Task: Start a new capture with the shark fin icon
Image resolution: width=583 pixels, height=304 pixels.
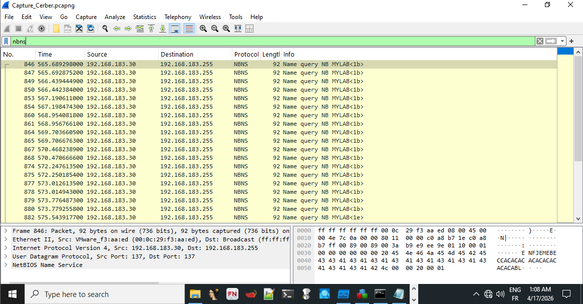Action: tap(7, 29)
